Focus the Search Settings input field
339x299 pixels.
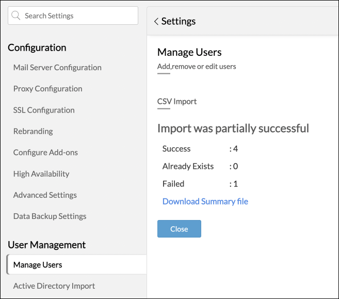77,16
